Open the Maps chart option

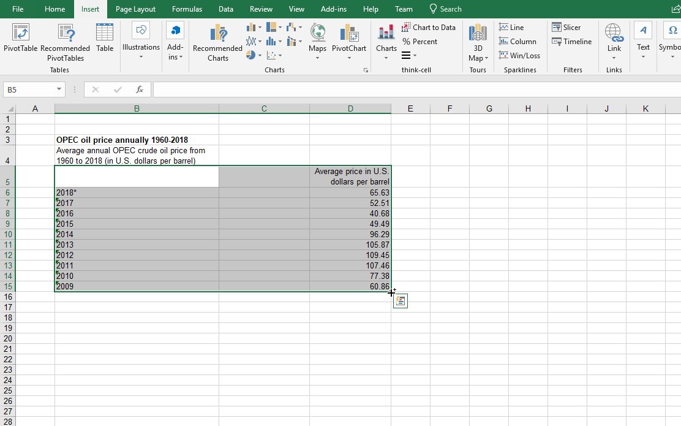coord(317,41)
